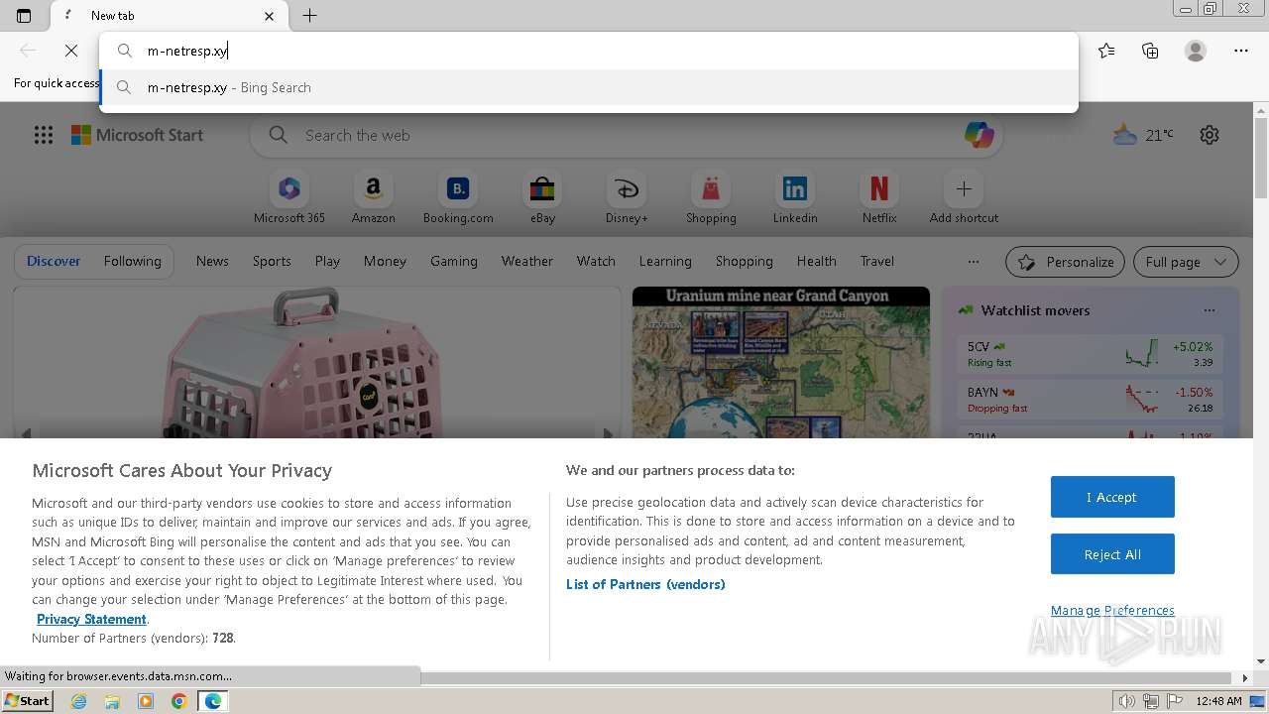Open the eBay shortcut

click(542, 197)
